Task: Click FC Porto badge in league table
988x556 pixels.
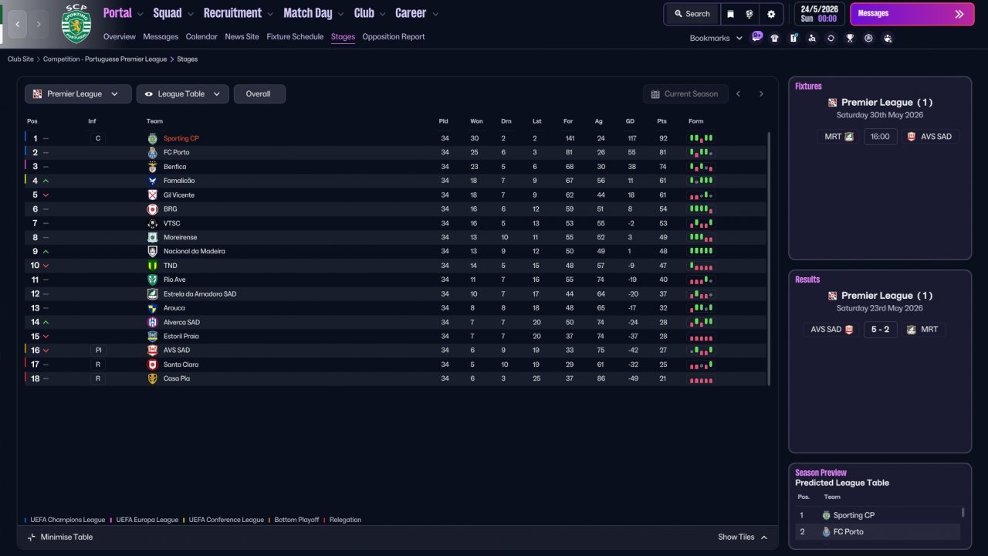Action: 152,153
